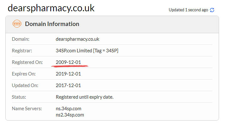Click the Updated On: label
This screenshot has width=225, height=124.
(x=25, y=85)
